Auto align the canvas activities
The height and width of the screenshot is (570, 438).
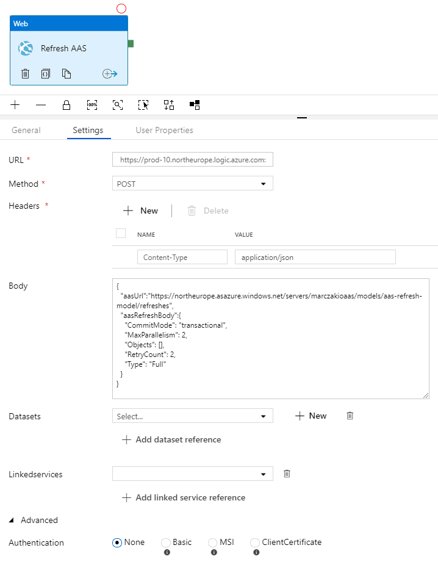pyautogui.click(x=169, y=105)
